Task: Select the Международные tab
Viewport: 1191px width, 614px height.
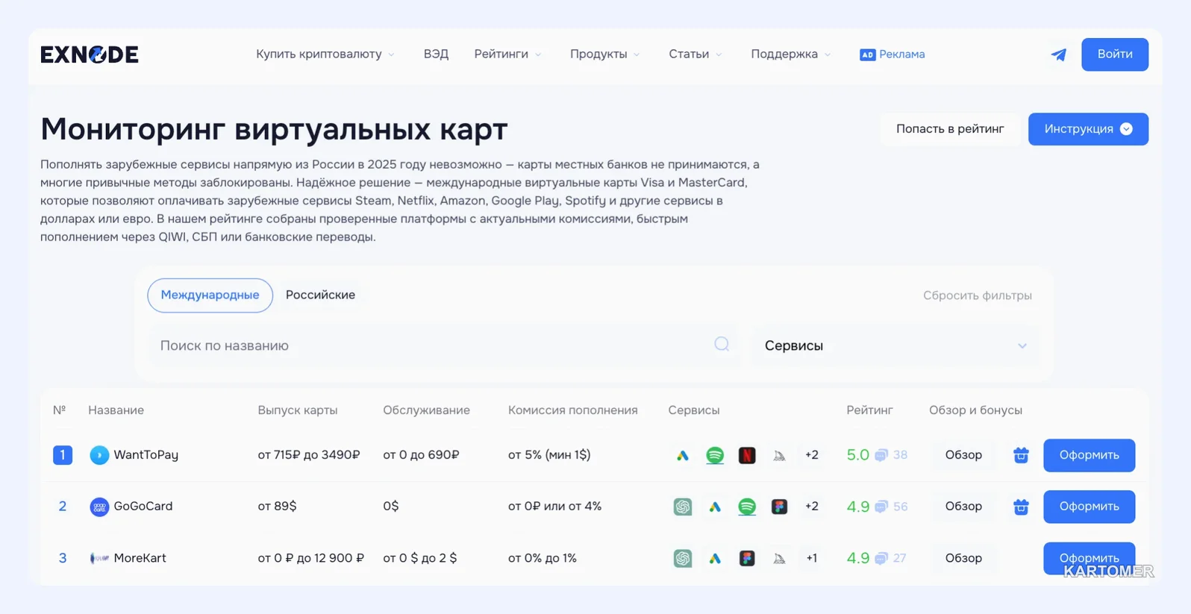Action: pos(210,295)
